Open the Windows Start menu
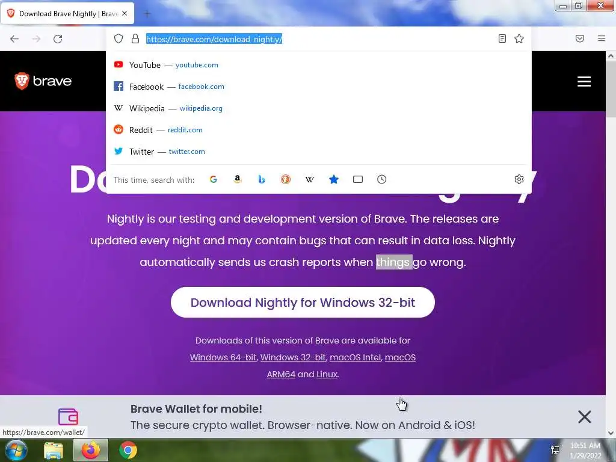 point(15,450)
